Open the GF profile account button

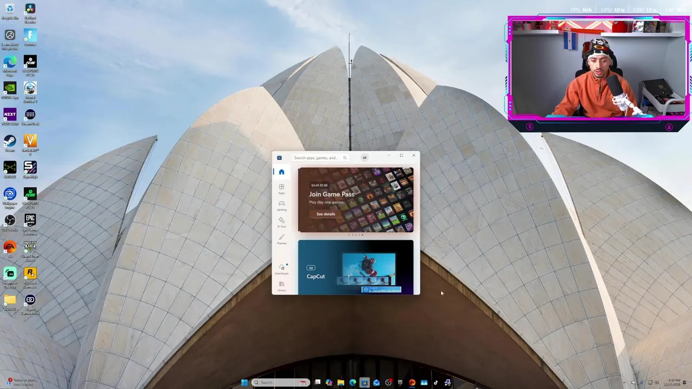(x=364, y=158)
